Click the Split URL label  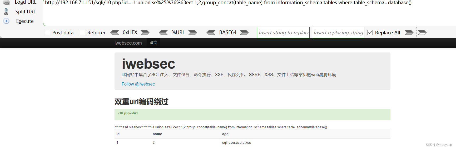[26, 12]
